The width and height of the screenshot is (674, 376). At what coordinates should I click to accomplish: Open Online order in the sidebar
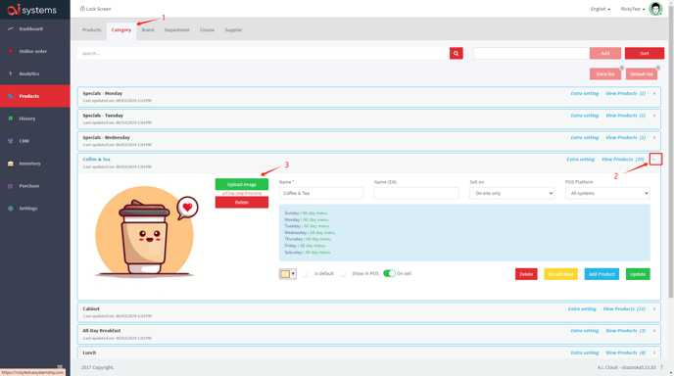pos(32,51)
